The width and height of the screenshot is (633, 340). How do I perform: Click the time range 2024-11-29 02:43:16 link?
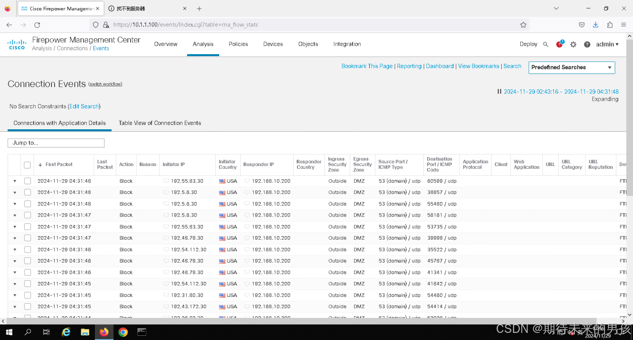tap(561, 91)
